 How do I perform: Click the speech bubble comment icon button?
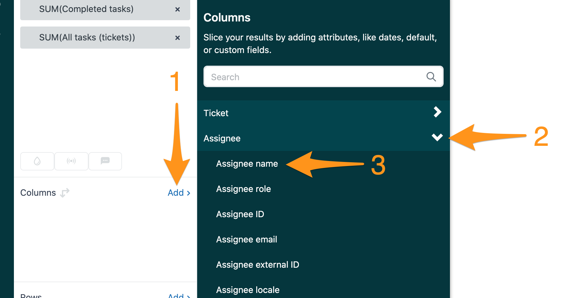[105, 161]
